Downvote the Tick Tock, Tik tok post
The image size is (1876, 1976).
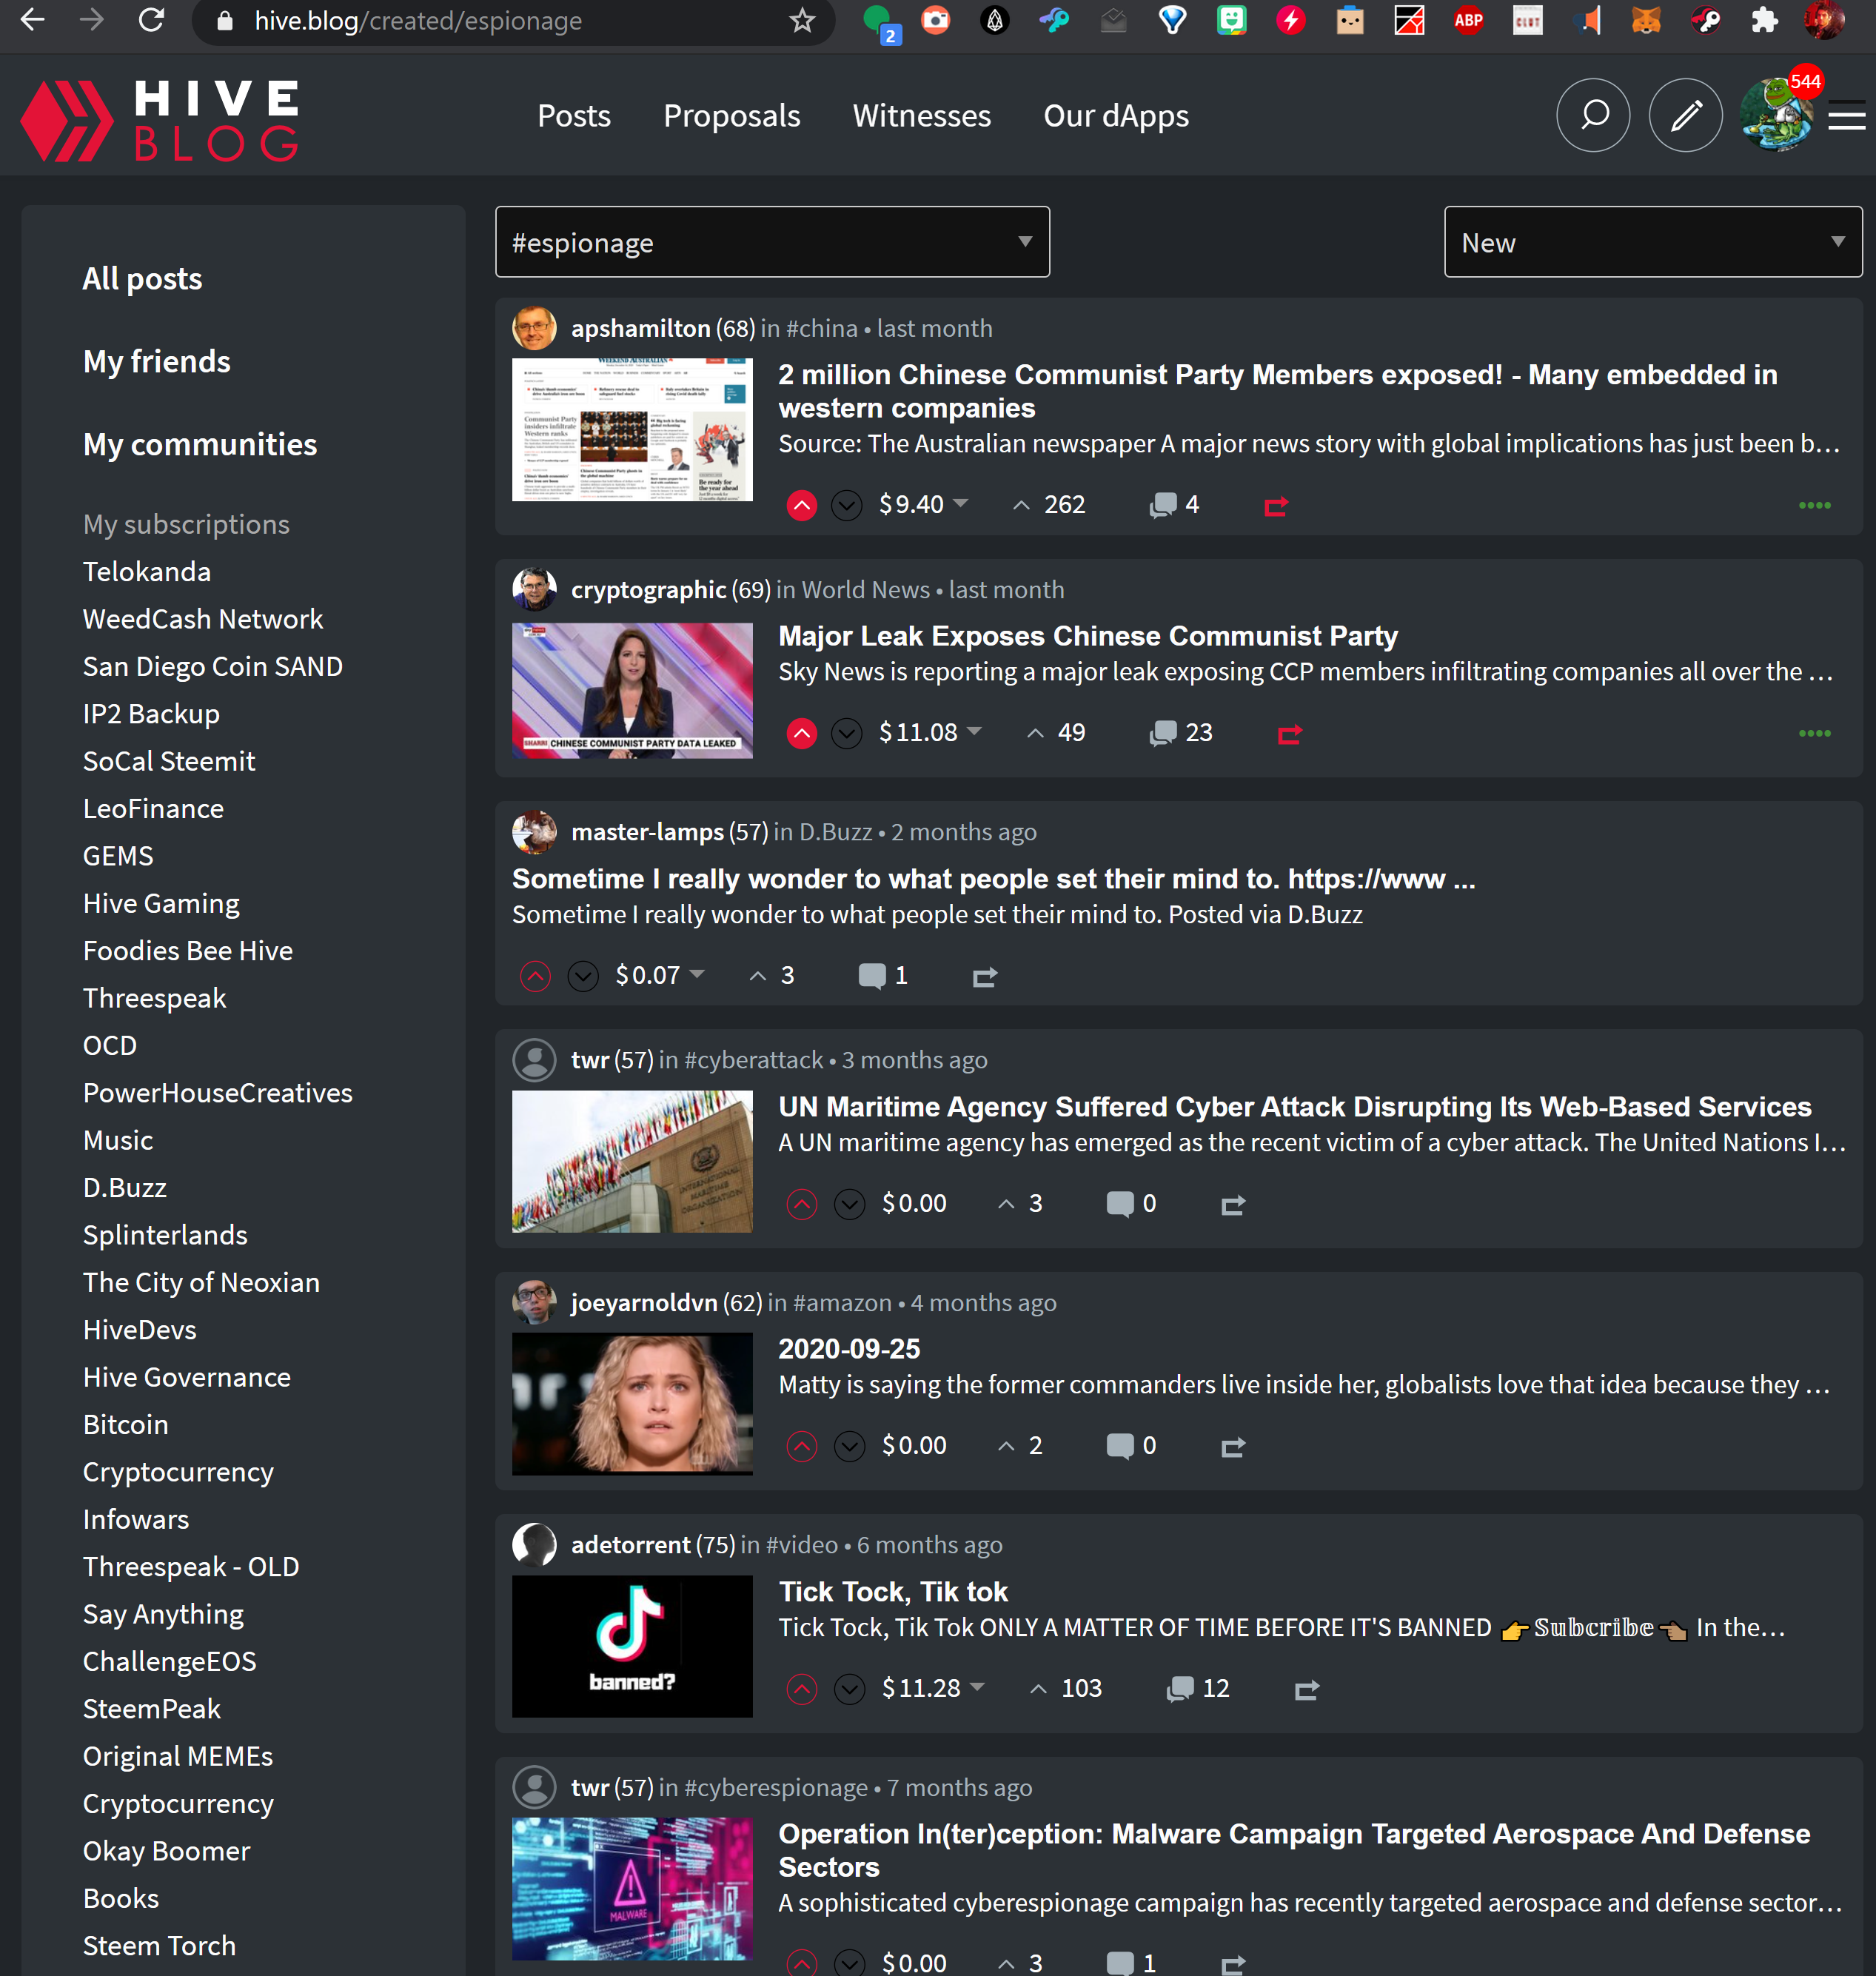(x=849, y=1689)
